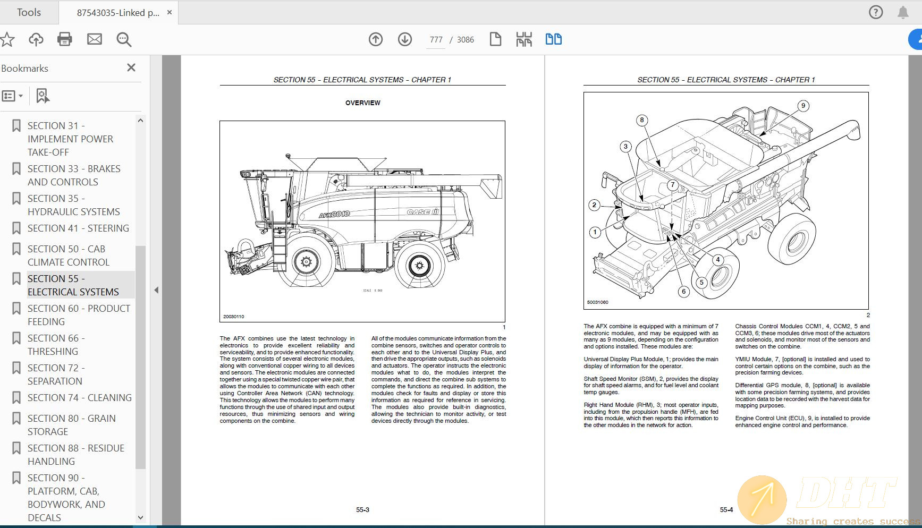Click bookmark icon beside SECTION 72
Image resolution: width=922 pixels, height=528 pixels.
click(16, 368)
